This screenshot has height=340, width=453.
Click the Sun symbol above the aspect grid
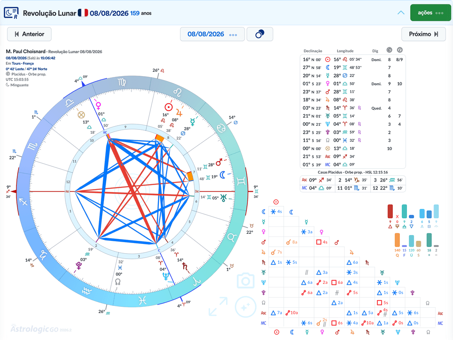click(276, 202)
